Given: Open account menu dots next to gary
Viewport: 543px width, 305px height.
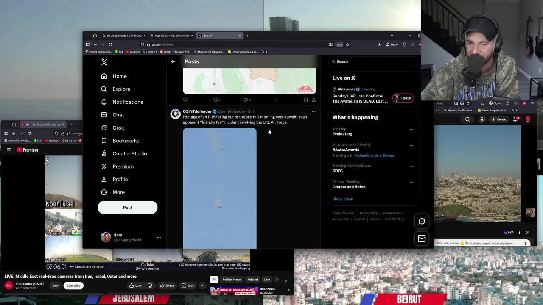Looking at the screenshot, I should pyautogui.click(x=159, y=237).
